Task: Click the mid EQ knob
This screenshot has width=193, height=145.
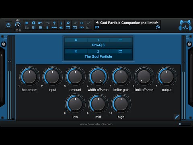Action: [98, 104]
